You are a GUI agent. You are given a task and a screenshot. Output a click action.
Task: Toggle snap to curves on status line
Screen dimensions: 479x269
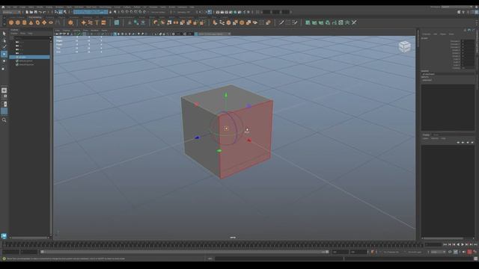127,12
